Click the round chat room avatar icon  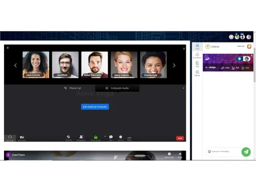click(x=208, y=47)
